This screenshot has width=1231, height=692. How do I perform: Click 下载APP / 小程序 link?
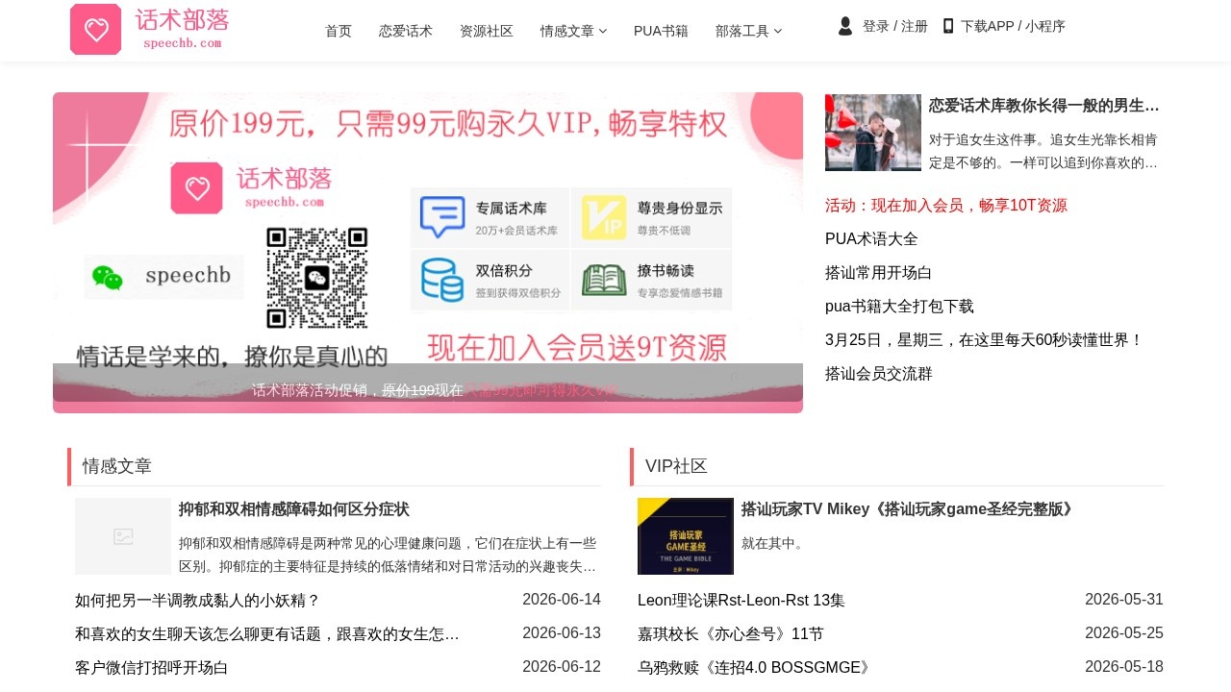(1013, 26)
